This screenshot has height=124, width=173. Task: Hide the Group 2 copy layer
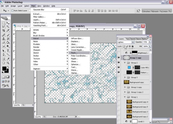[x=119, y=58]
